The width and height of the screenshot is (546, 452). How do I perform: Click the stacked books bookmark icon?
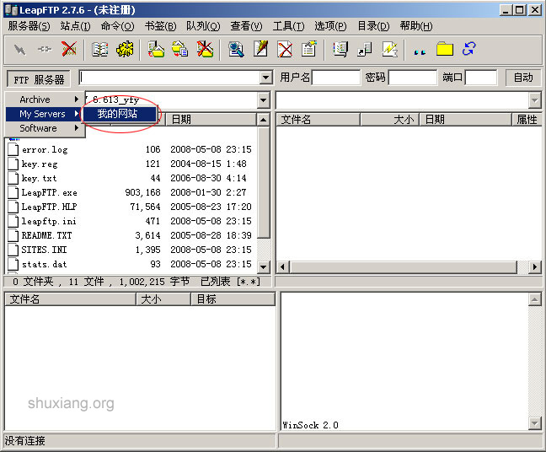coord(340,49)
